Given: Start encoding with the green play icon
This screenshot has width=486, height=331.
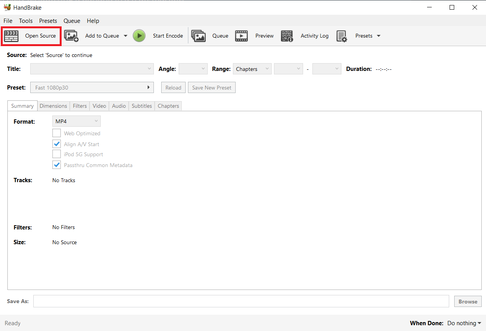Looking at the screenshot, I should 139,36.
